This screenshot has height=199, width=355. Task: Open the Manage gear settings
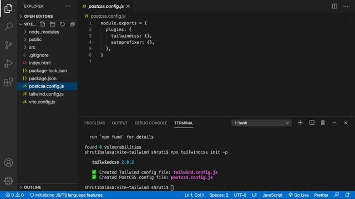tap(8, 181)
